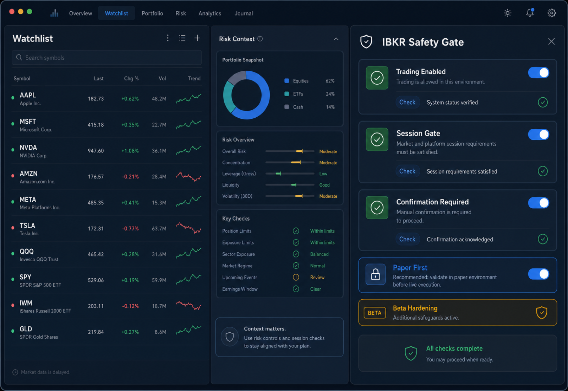
Task: Click MSFT last price 415.18
Action: coord(96,125)
